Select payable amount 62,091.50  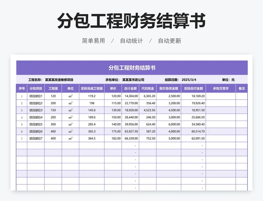pos(198,138)
